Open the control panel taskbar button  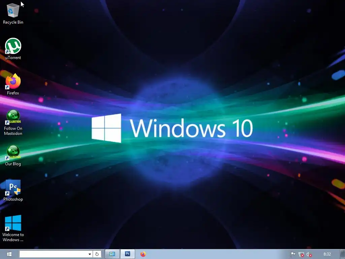pyautogui.click(x=112, y=254)
